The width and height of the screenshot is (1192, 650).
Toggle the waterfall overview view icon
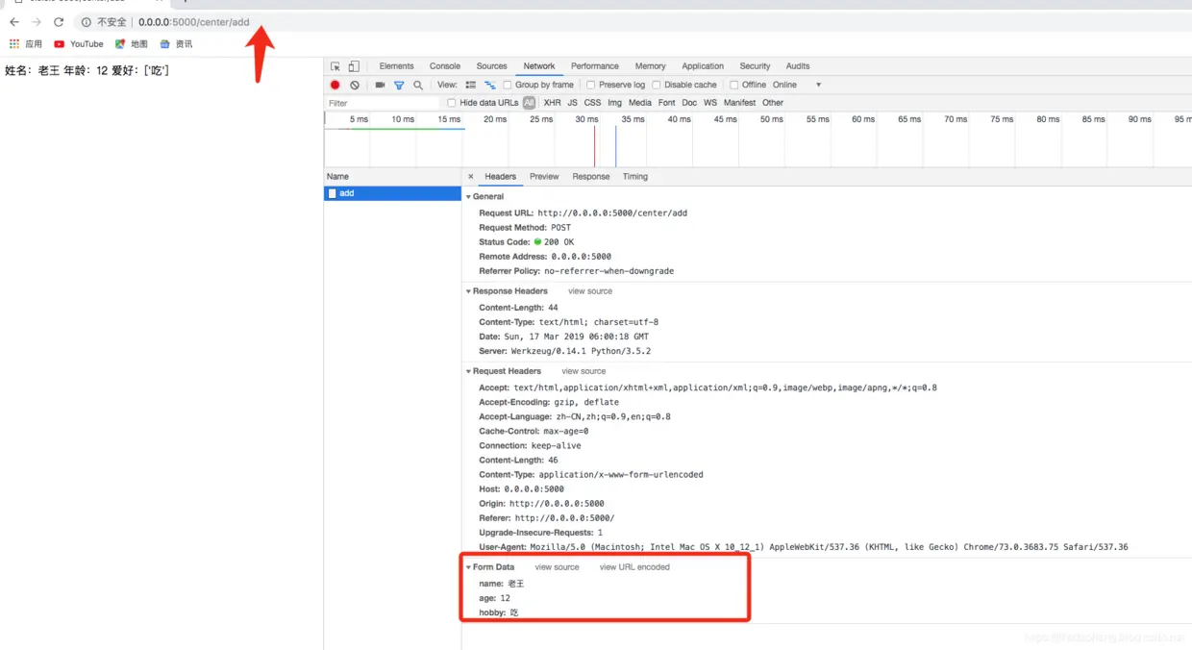click(490, 85)
